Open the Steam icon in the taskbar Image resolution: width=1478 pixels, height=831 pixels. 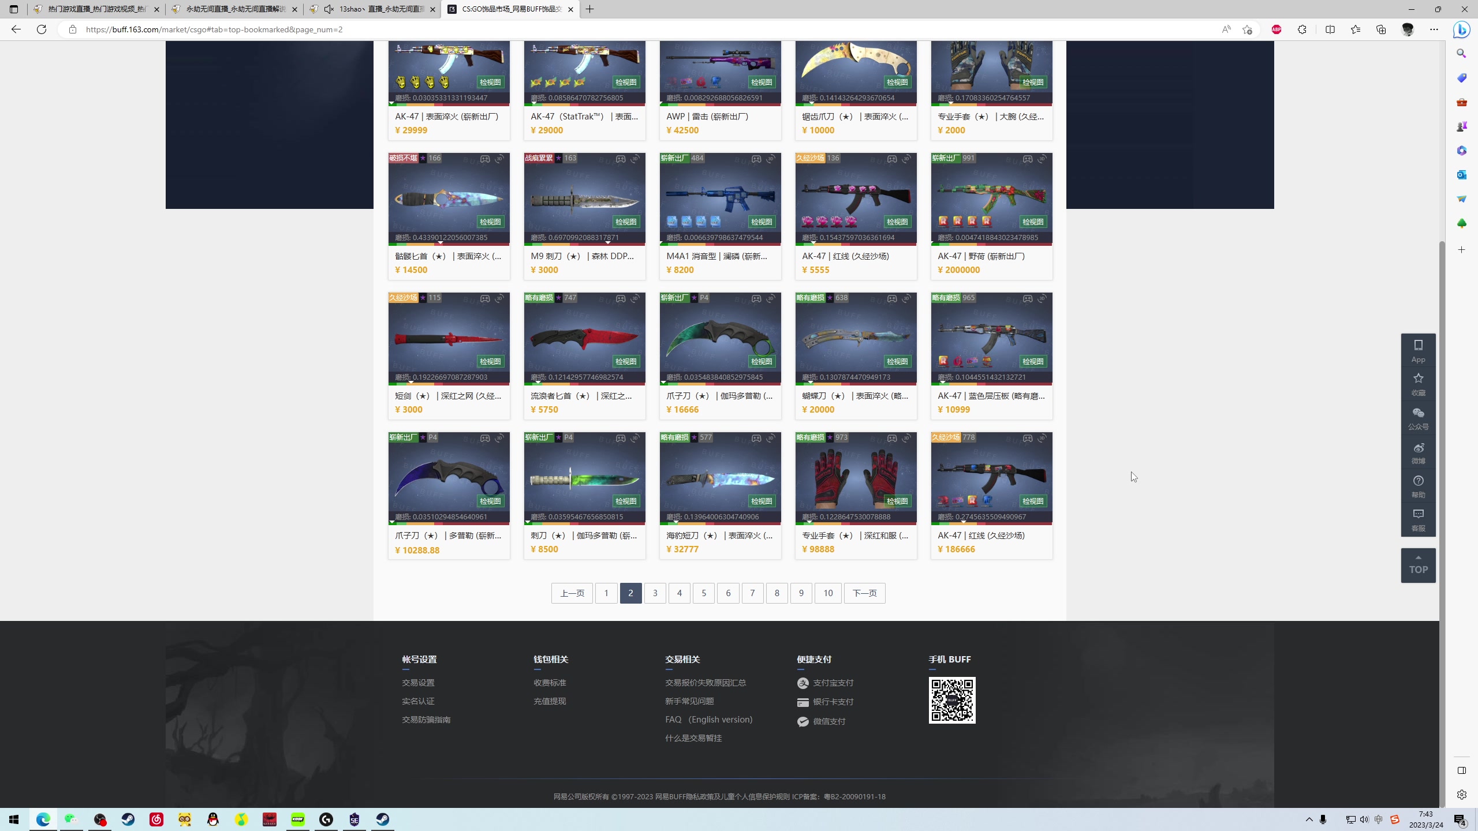[x=128, y=819]
